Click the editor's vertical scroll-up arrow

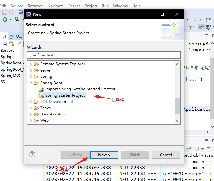click(x=212, y=43)
